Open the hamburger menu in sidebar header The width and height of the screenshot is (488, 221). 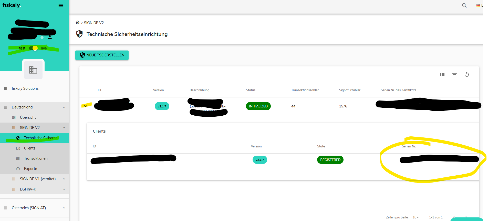[x=61, y=6]
